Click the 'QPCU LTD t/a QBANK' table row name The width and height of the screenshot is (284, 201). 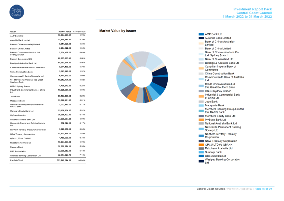[20, 139]
